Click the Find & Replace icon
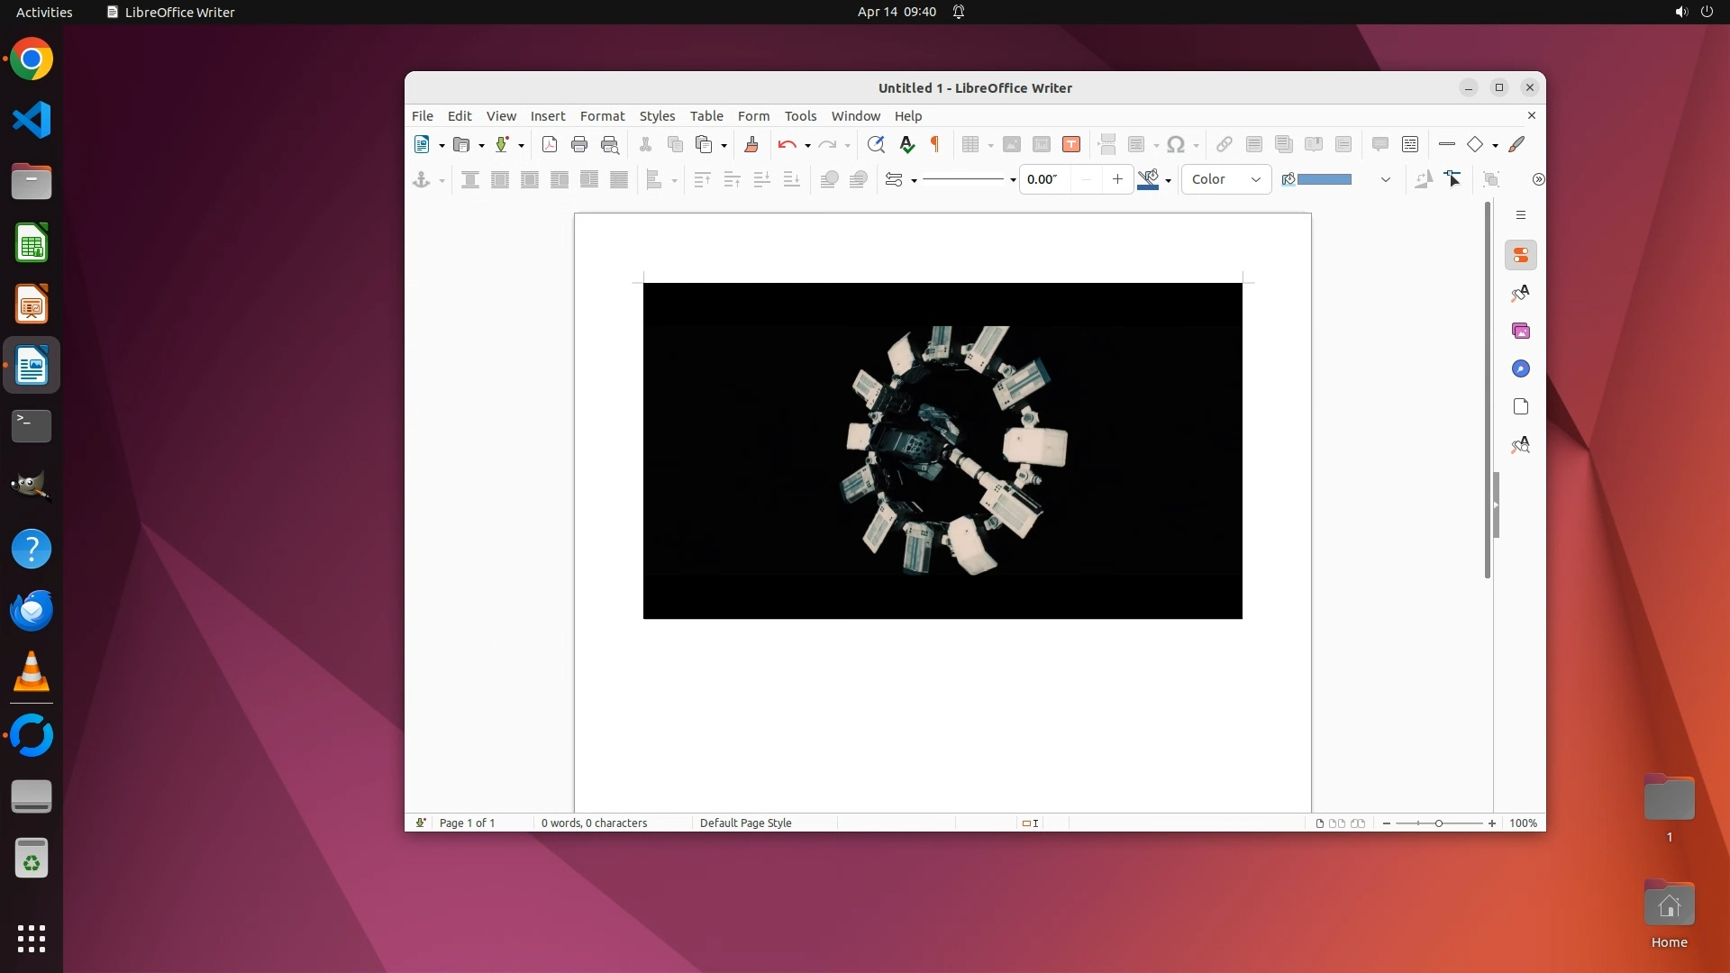This screenshot has width=1730, height=973. click(875, 144)
